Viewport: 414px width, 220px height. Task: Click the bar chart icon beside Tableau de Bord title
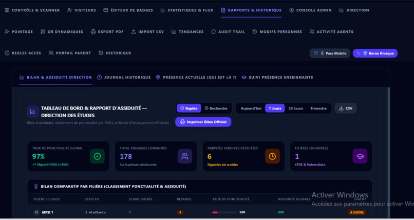[33, 112]
